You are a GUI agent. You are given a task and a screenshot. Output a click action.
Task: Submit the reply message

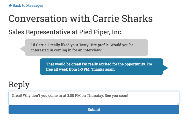coord(94,110)
